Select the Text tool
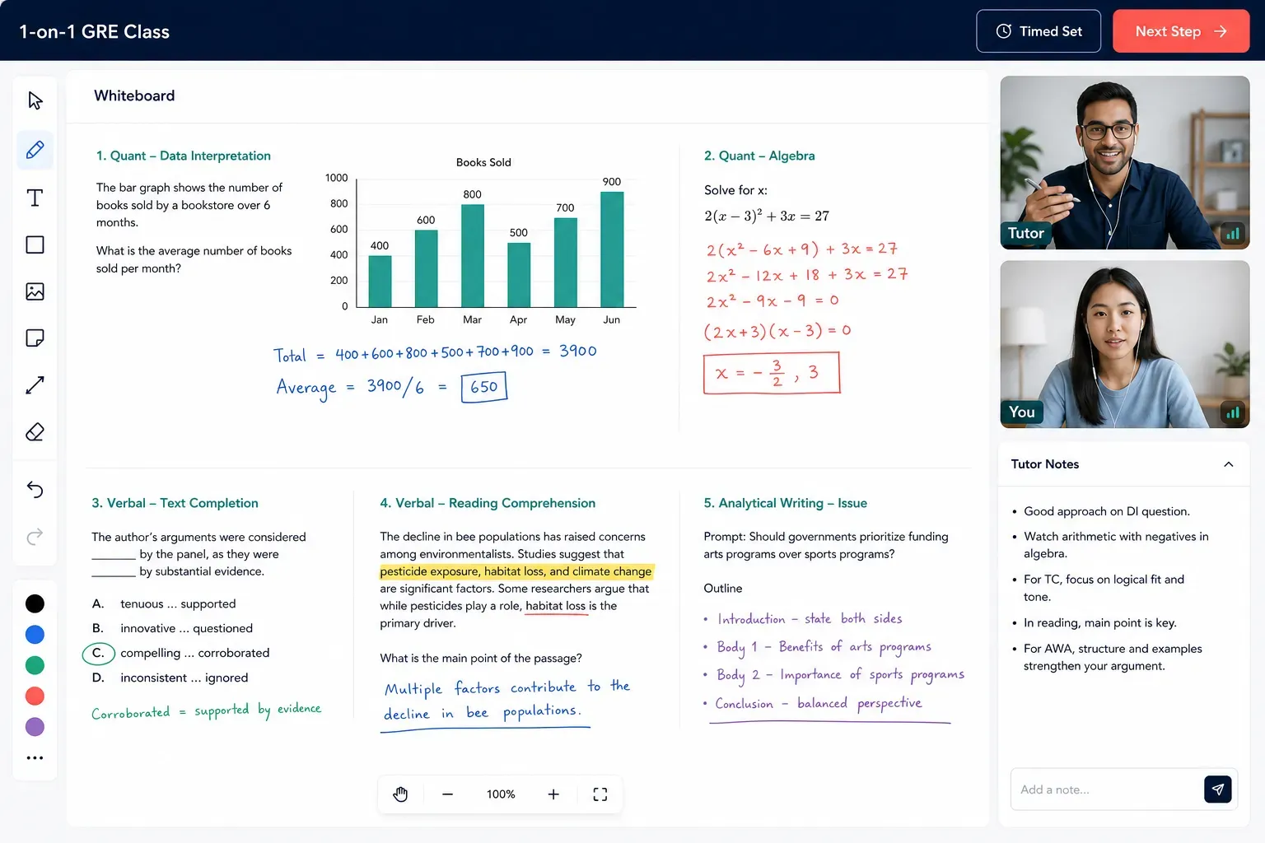The image size is (1265, 843). (35, 198)
